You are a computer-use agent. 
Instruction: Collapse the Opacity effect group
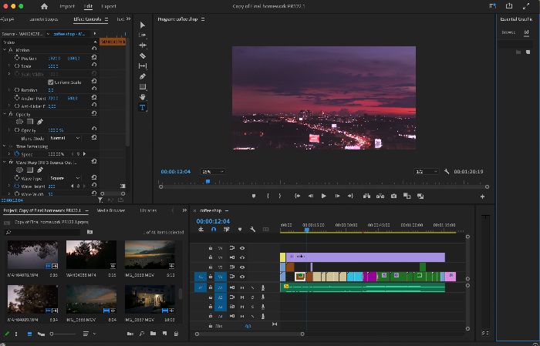(x=5, y=114)
